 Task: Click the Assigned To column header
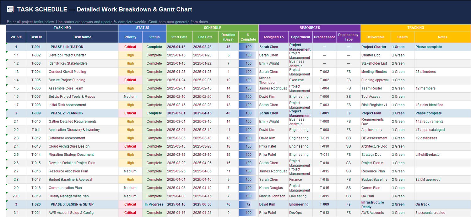(273, 37)
